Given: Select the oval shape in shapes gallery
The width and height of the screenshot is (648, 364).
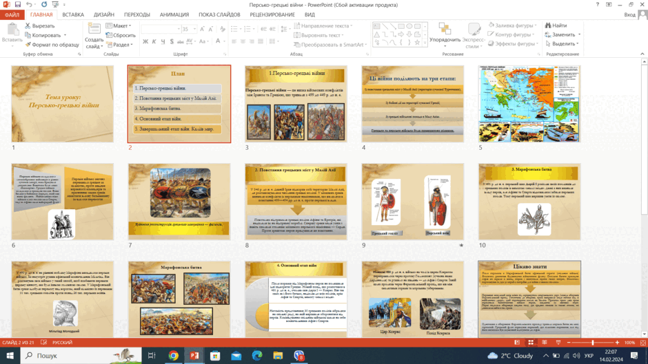Looking at the screenshot, I should tap(409, 26).
